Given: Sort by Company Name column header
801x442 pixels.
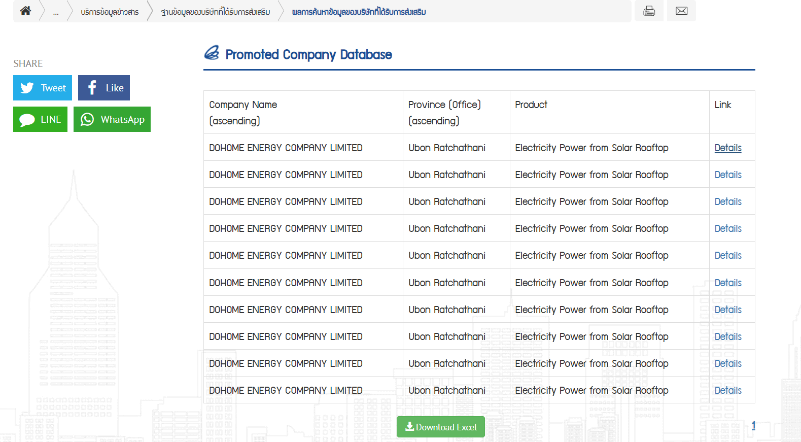Looking at the screenshot, I should [243, 112].
